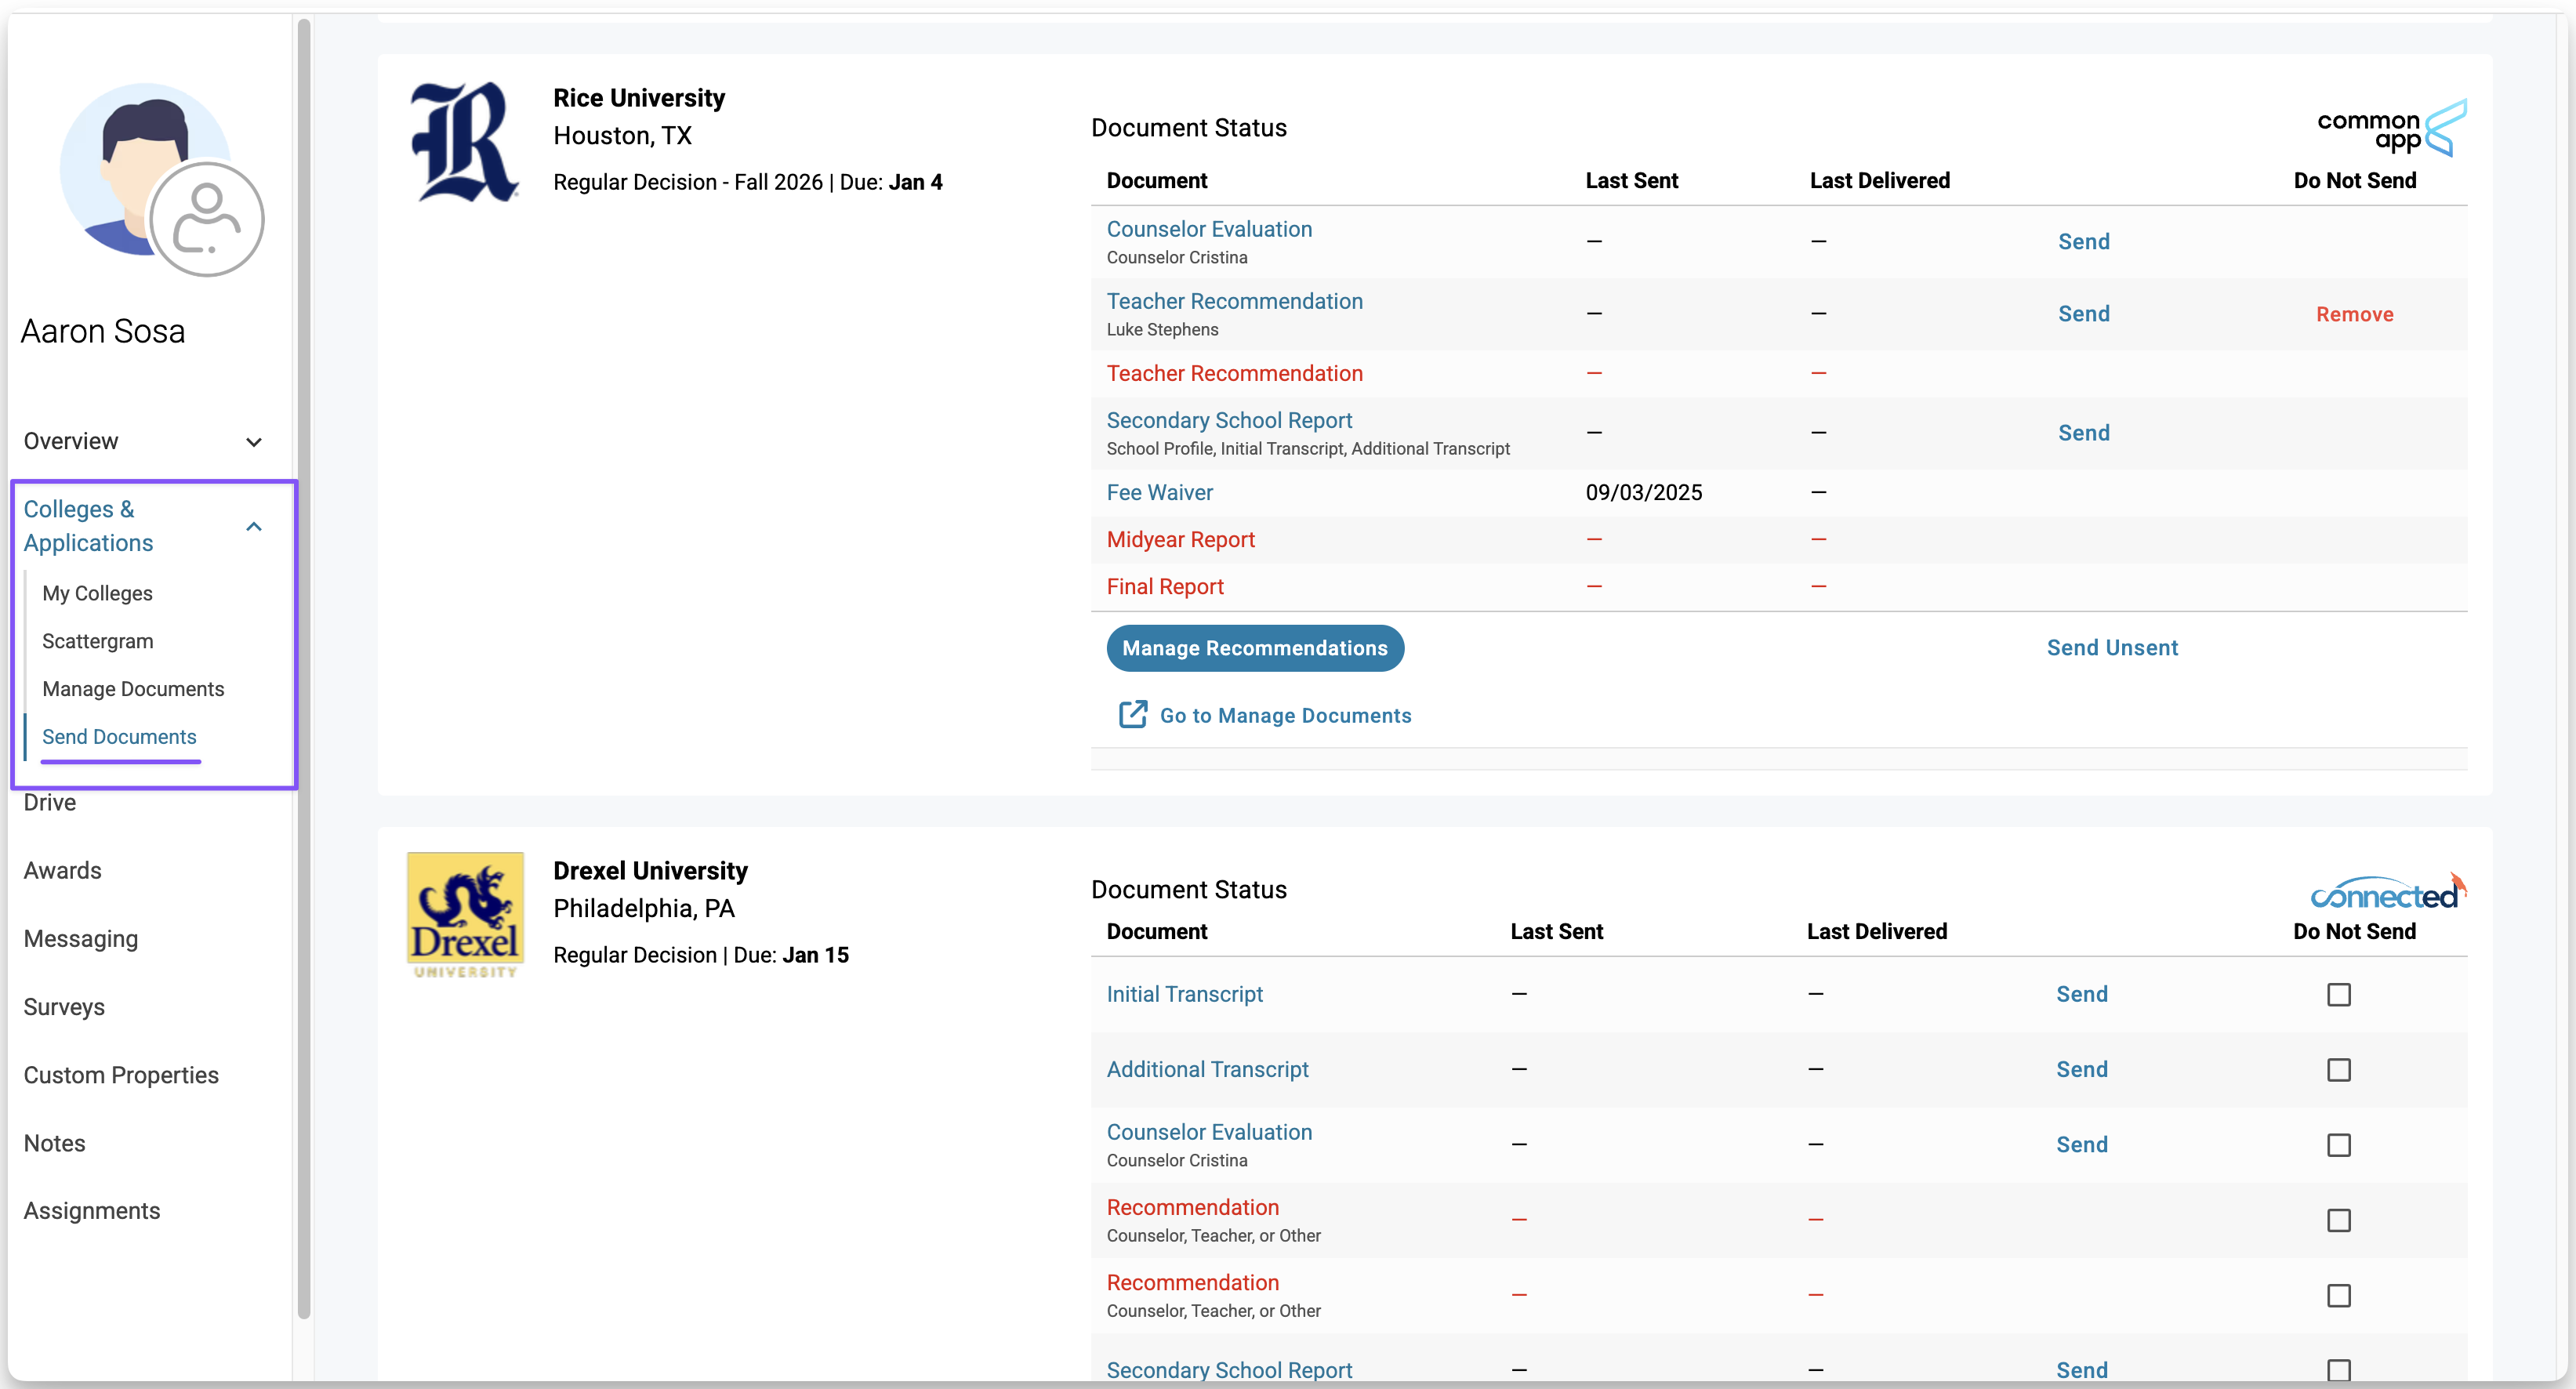Open blue Teacher Recommendation link for Rice
Image resolution: width=2576 pixels, height=1389 pixels.
(1234, 301)
